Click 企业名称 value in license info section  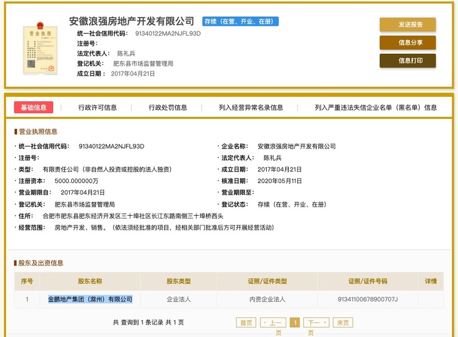point(297,146)
